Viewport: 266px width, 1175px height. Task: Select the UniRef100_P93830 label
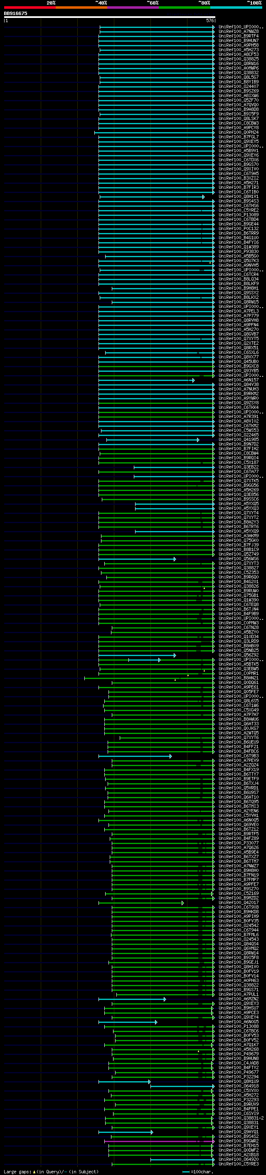[x=239, y=251]
